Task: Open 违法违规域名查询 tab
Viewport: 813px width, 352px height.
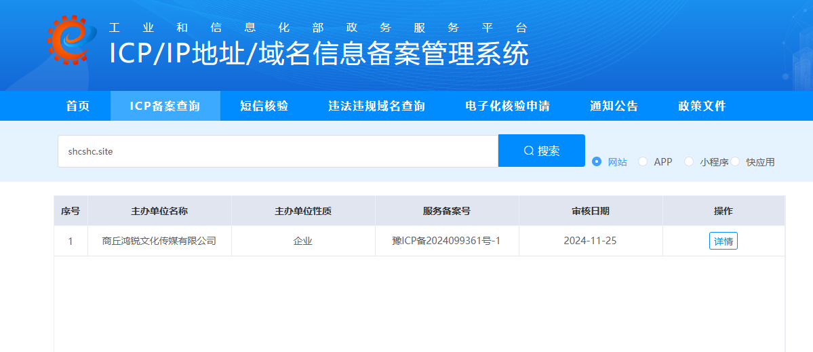Action: coord(376,106)
